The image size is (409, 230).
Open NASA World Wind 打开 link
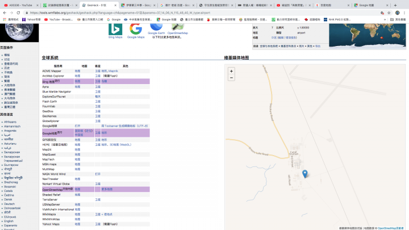click(x=98, y=174)
